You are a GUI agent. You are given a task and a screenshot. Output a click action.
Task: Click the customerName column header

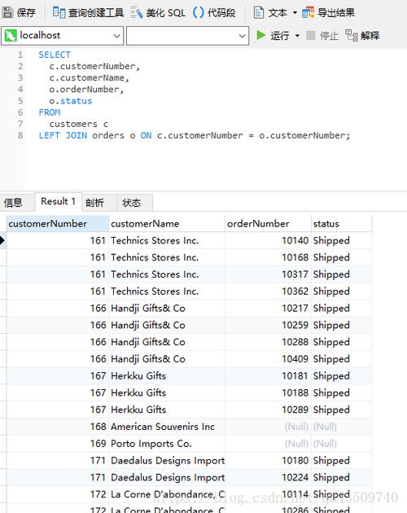(167, 223)
